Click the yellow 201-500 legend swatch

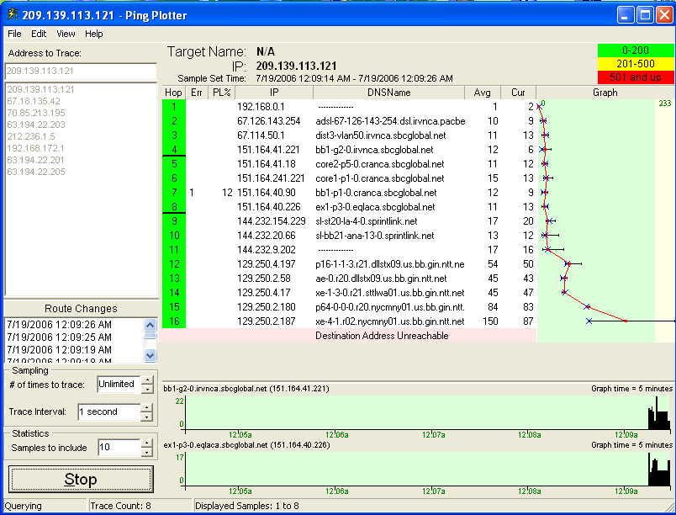(x=636, y=64)
